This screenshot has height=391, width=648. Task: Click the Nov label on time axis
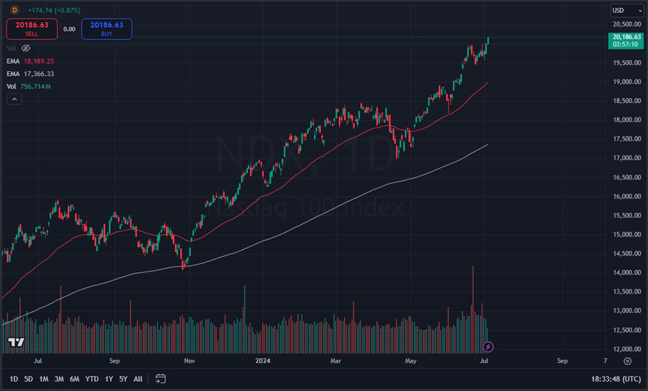pyautogui.click(x=189, y=361)
